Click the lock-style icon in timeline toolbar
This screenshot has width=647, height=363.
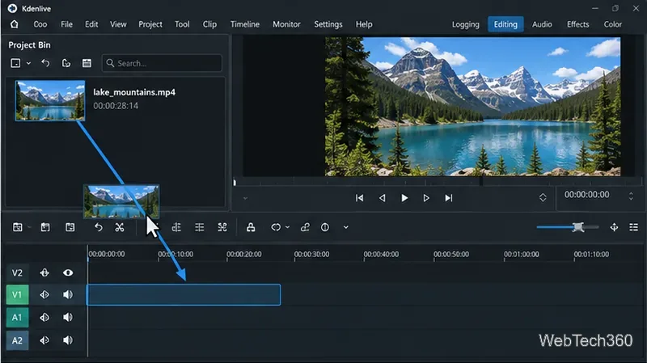coord(251,227)
